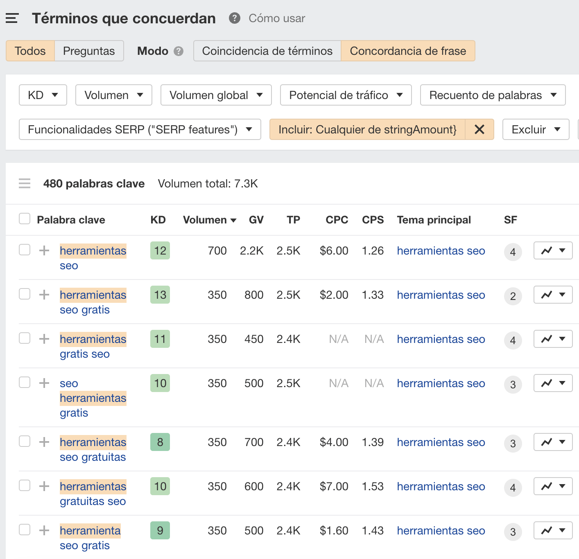The width and height of the screenshot is (579, 559).
Task: Click the SF badge 4 in first row
Action: pyautogui.click(x=513, y=252)
